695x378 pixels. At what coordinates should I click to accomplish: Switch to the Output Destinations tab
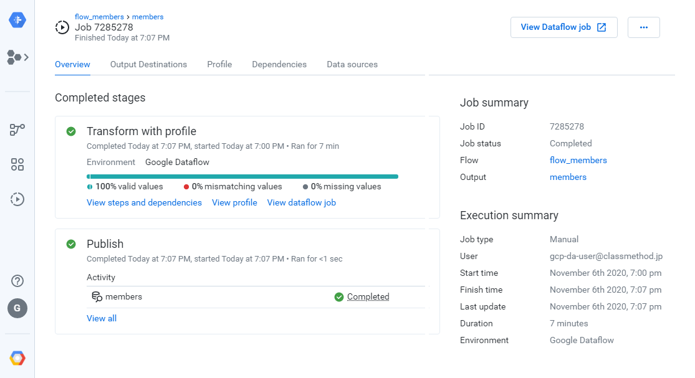(148, 64)
